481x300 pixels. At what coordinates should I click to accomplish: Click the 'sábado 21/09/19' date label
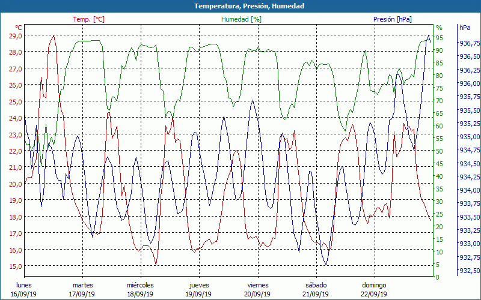[316, 290]
